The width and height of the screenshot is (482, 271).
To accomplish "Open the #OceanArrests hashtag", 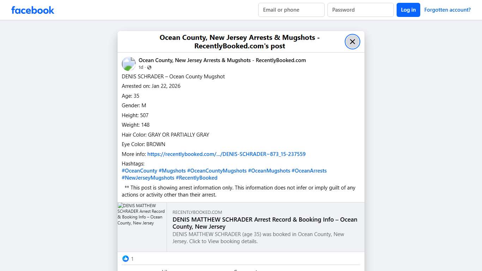I will (x=309, y=171).
